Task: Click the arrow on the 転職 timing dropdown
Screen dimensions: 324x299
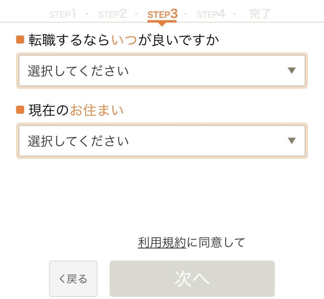Action: pos(292,71)
